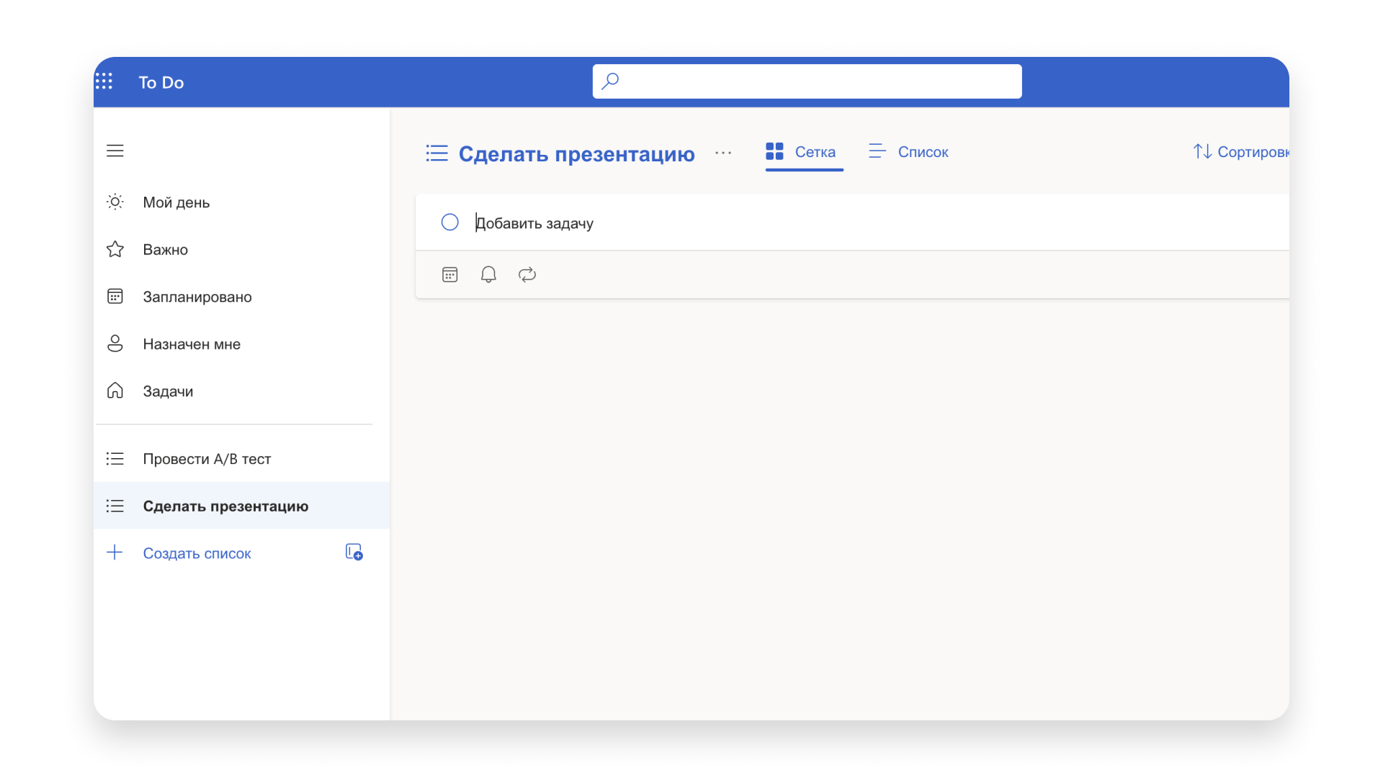Set a reminder with the bell icon
The image size is (1383, 778).
(488, 274)
